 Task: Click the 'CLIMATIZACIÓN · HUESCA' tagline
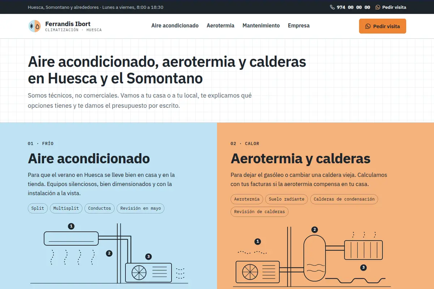tap(73, 30)
